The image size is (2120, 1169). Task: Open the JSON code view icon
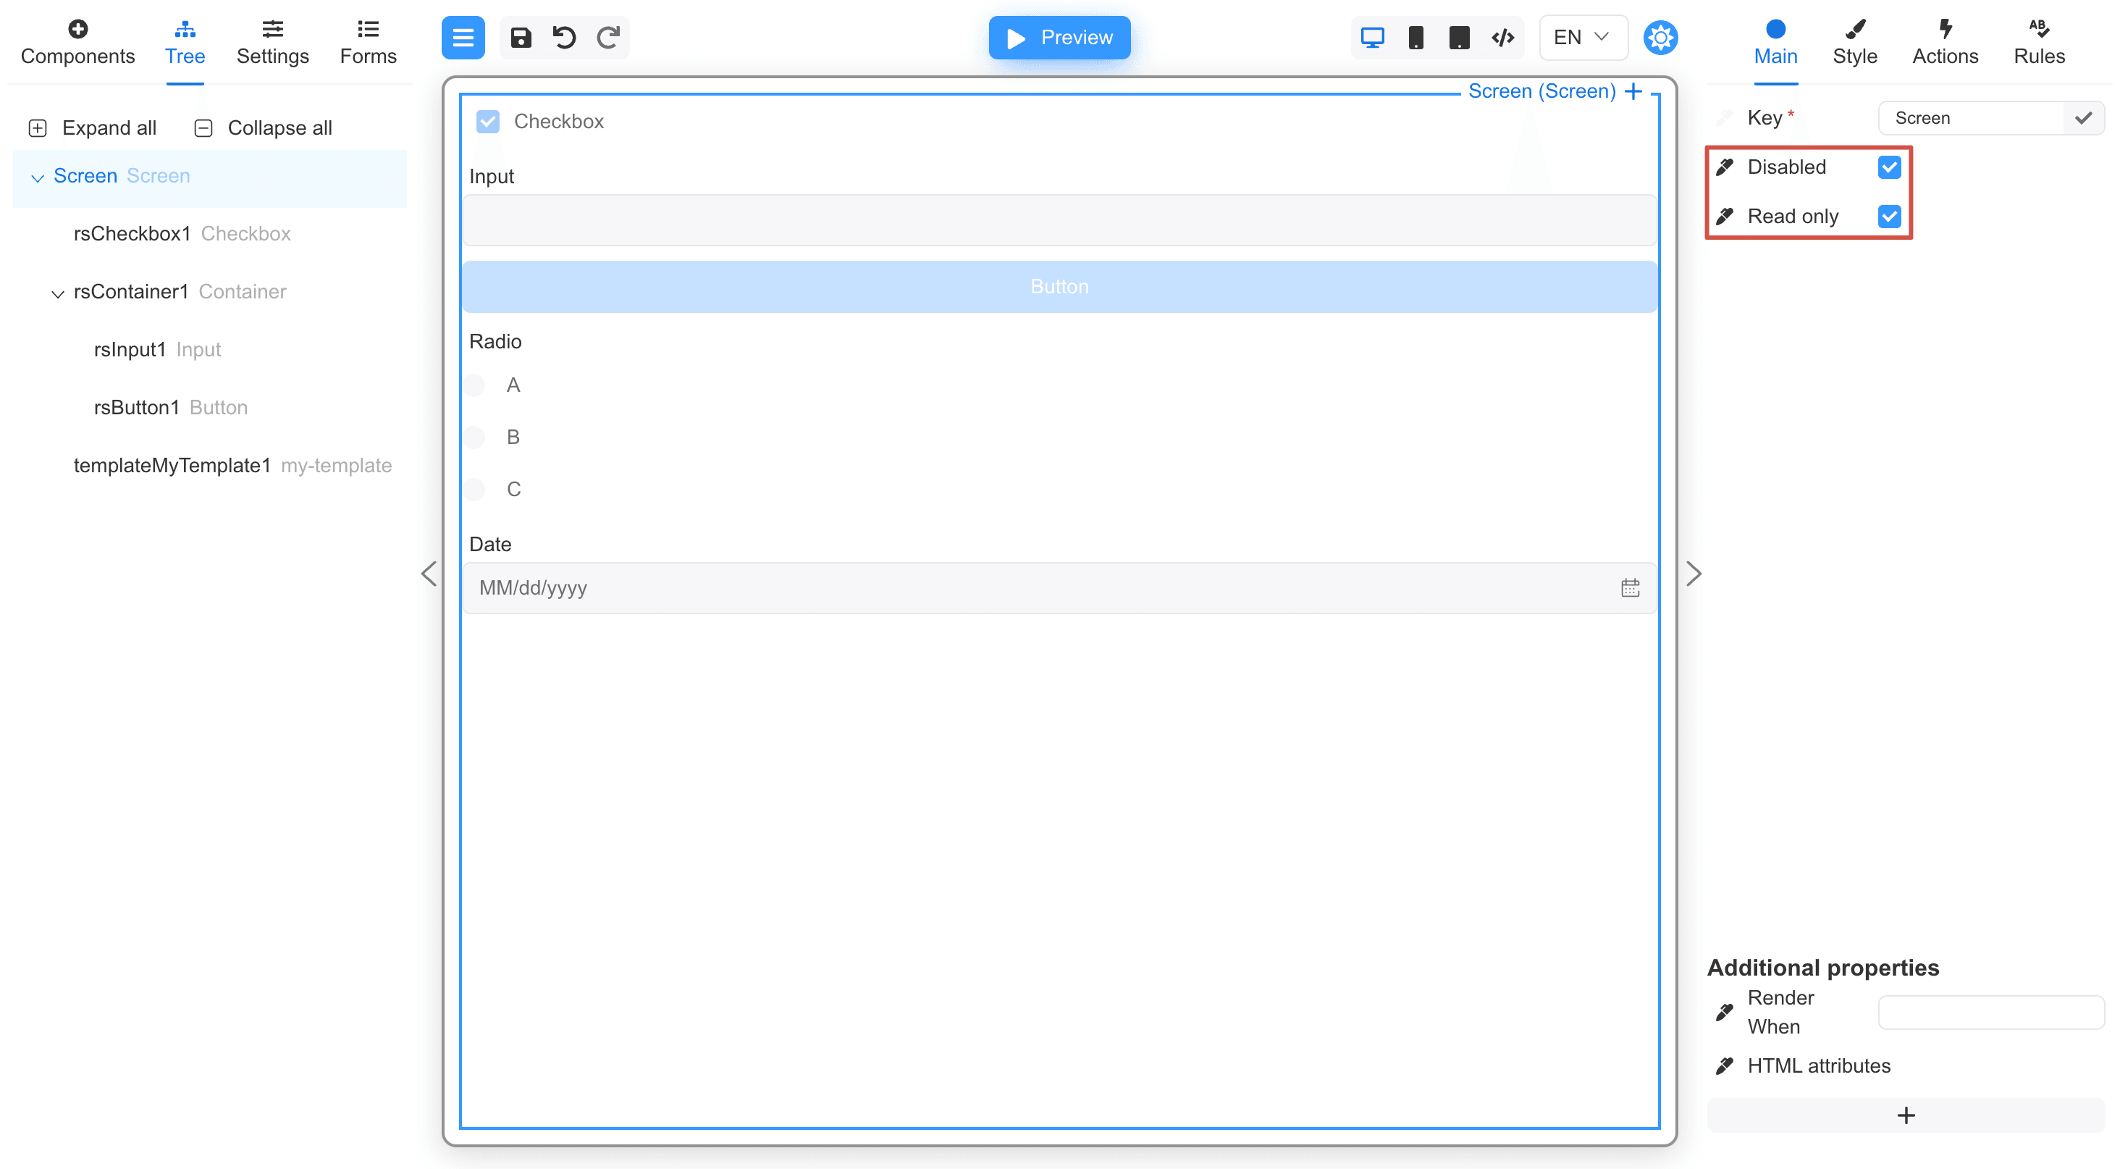click(1503, 38)
